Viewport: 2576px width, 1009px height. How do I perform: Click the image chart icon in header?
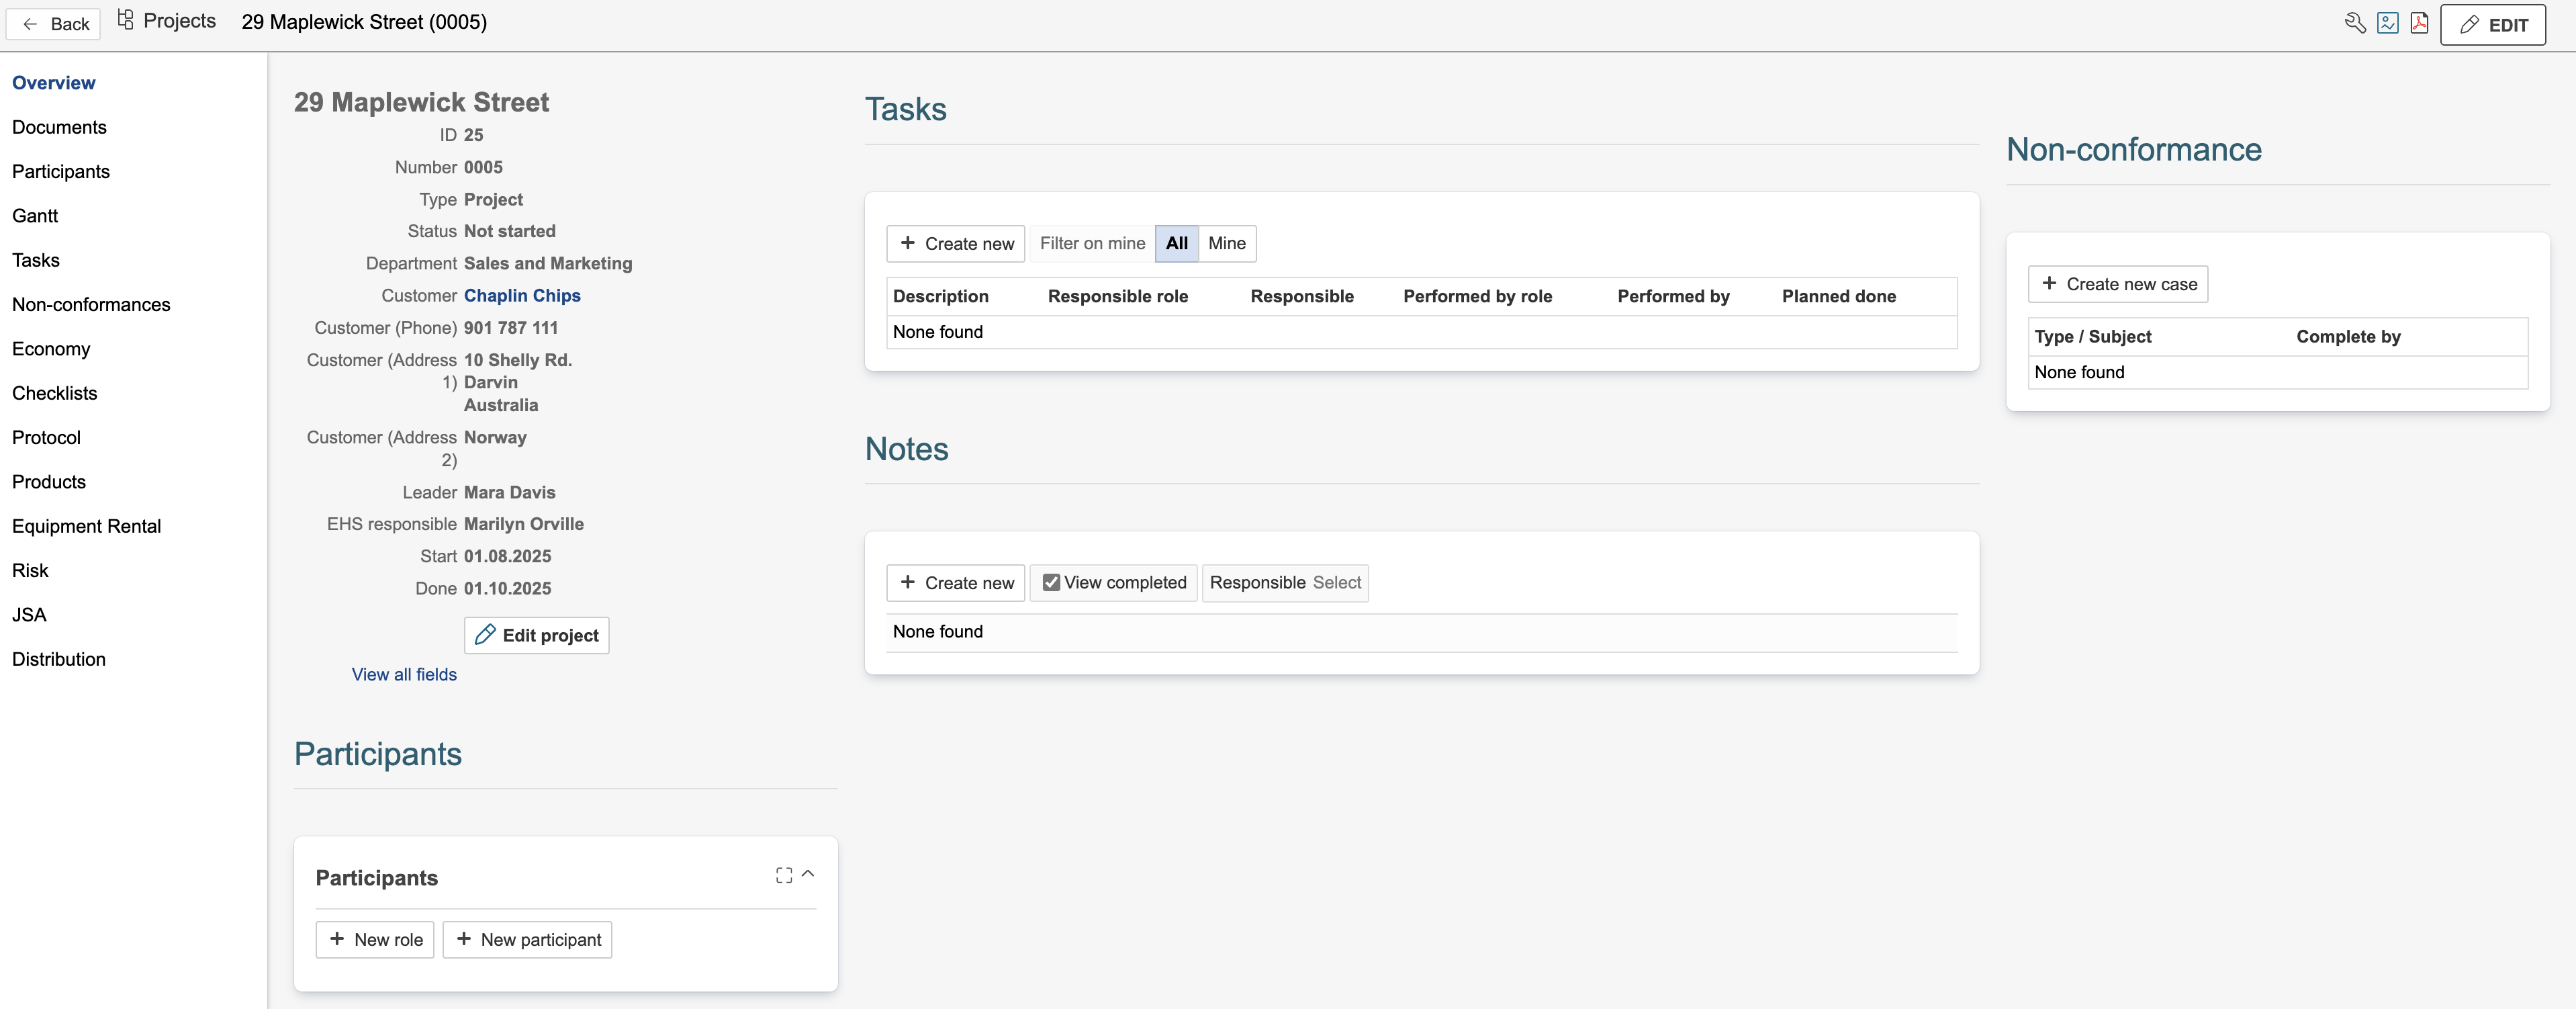(x=2387, y=23)
